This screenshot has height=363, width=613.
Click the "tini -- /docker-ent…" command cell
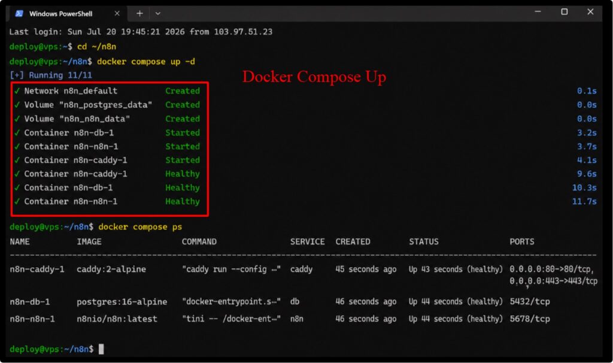[231, 319]
